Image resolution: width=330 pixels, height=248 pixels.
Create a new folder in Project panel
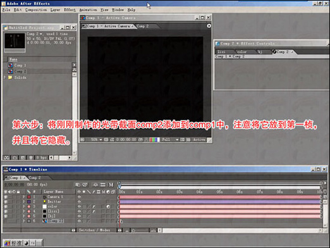coord(15,158)
